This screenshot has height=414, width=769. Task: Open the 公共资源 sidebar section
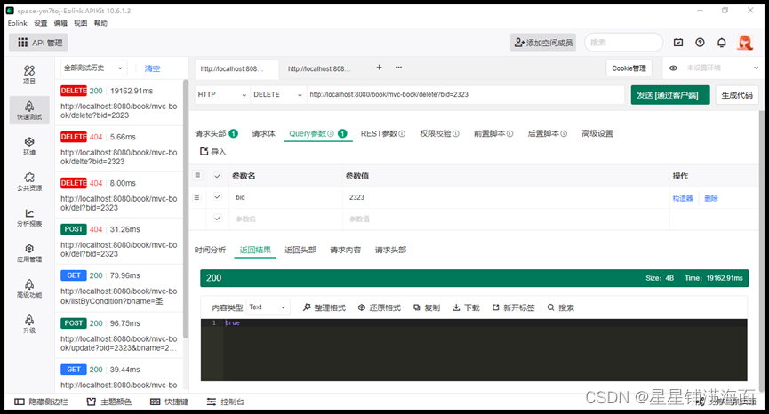pyautogui.click(x=29, y=181)
